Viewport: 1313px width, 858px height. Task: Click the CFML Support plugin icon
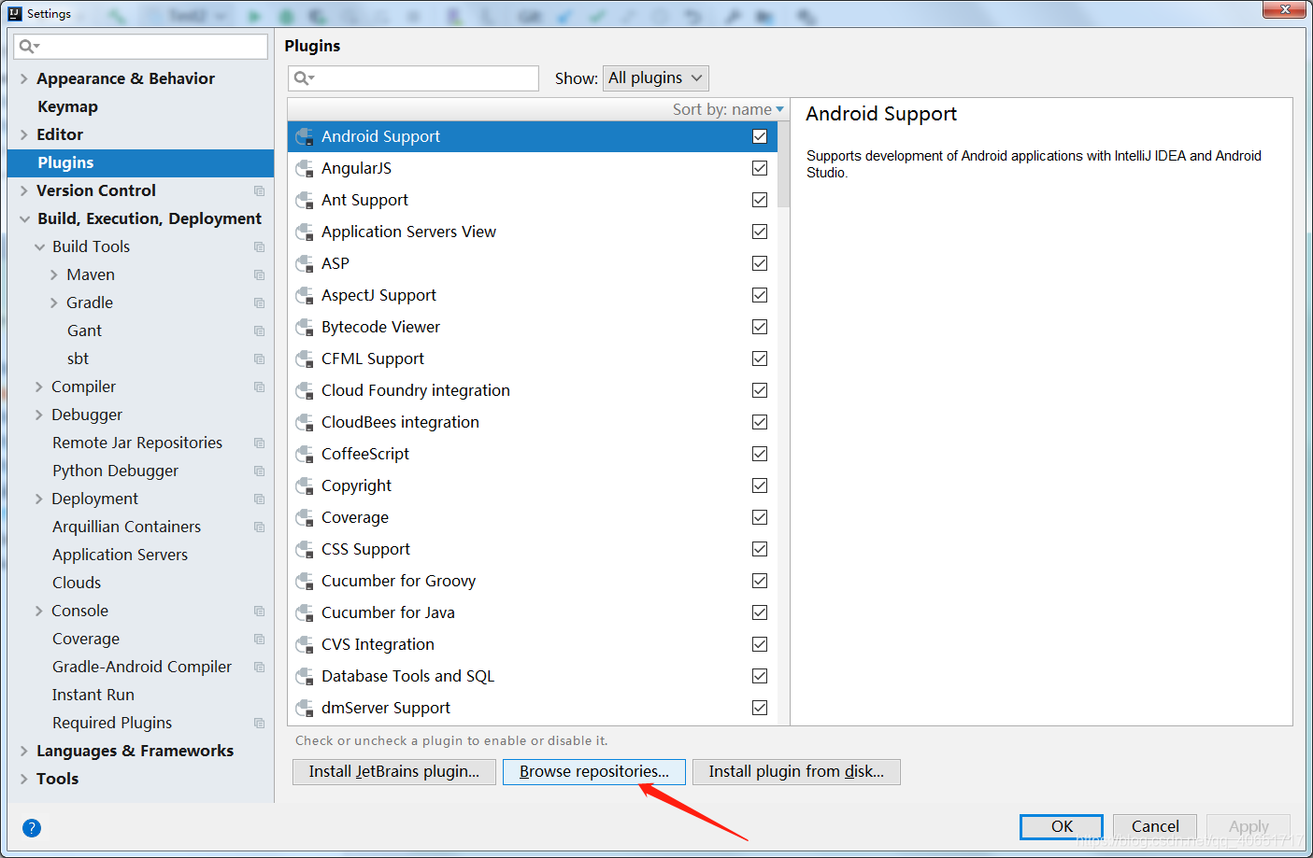tap(304, 359)
